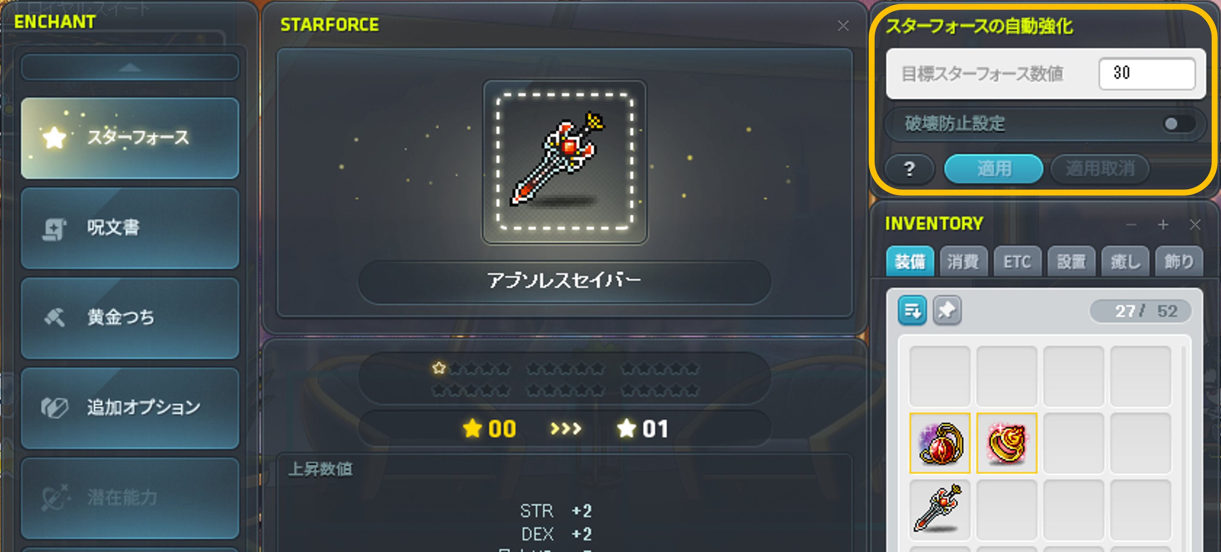Image resolution: width=1221 pixels, height=552 pixels.
Task: Select the red orb pendant item
Action: tap(940, 443)
